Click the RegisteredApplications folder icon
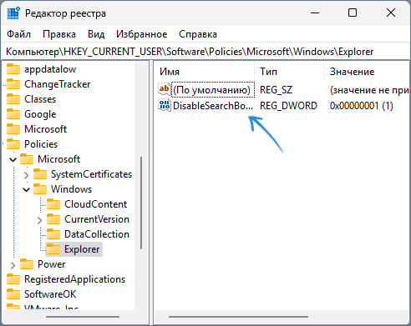411x326 pixels. click(13, 279)
